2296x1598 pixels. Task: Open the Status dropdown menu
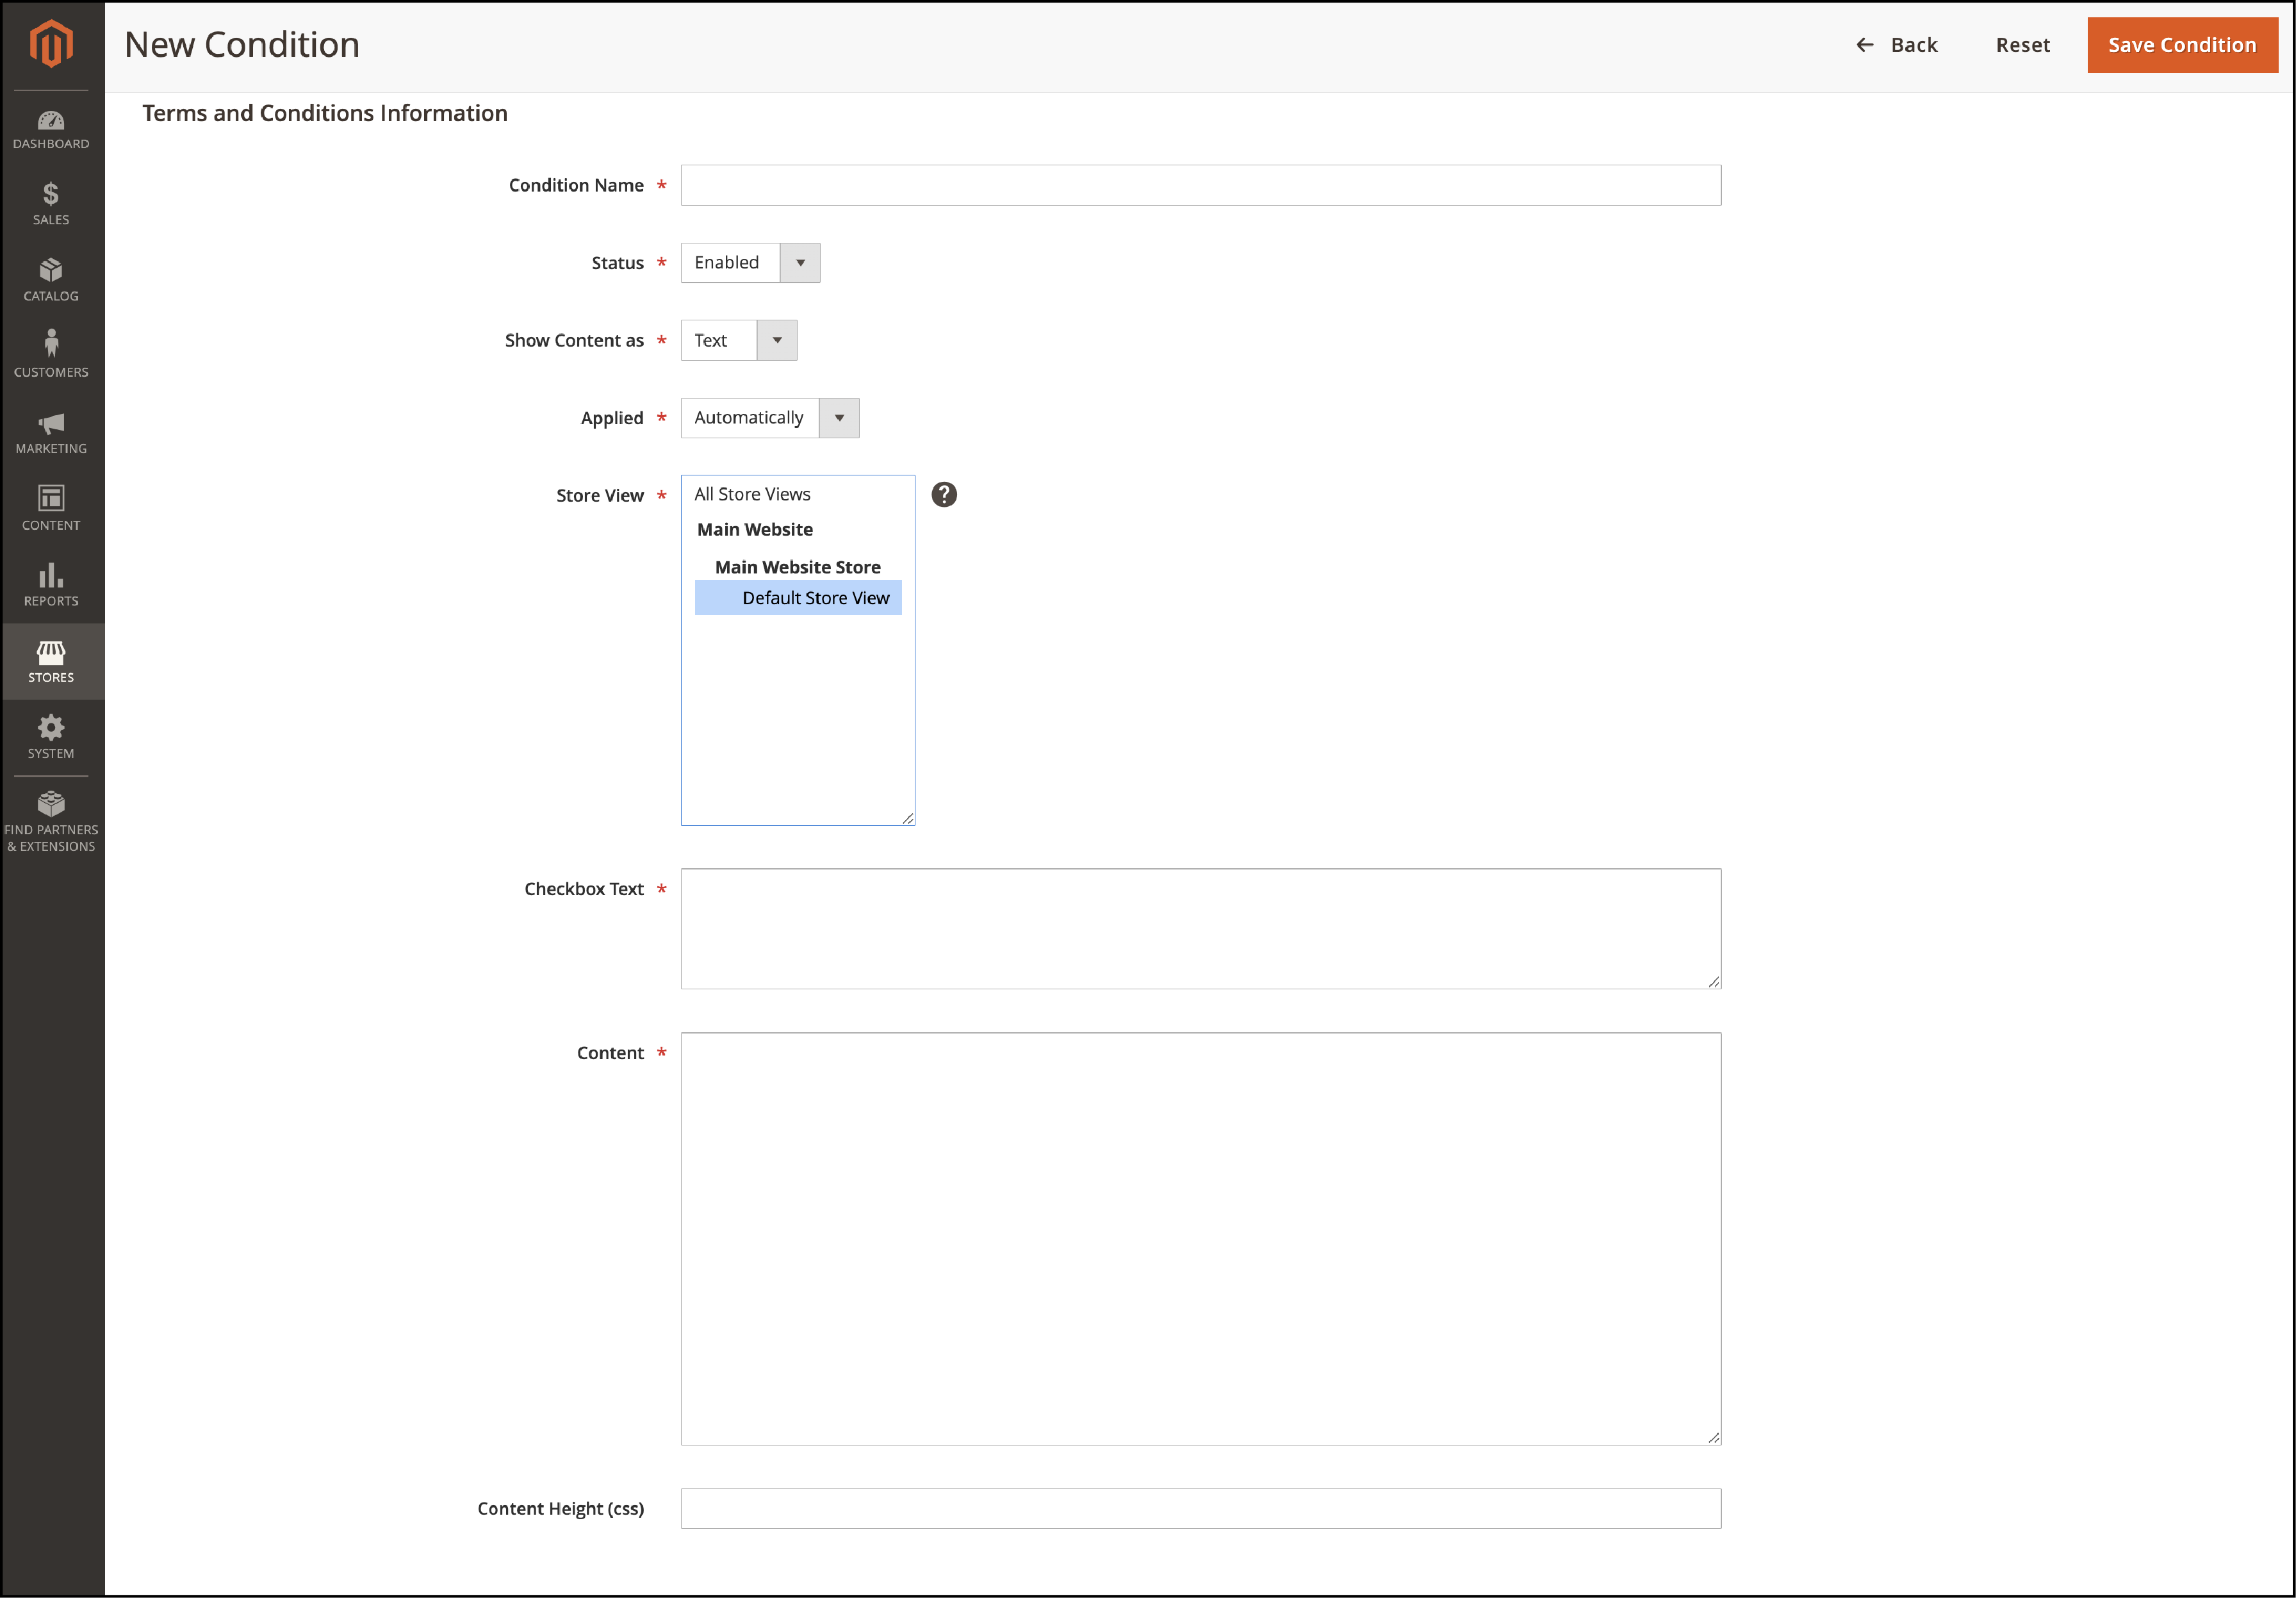(799, 261)
